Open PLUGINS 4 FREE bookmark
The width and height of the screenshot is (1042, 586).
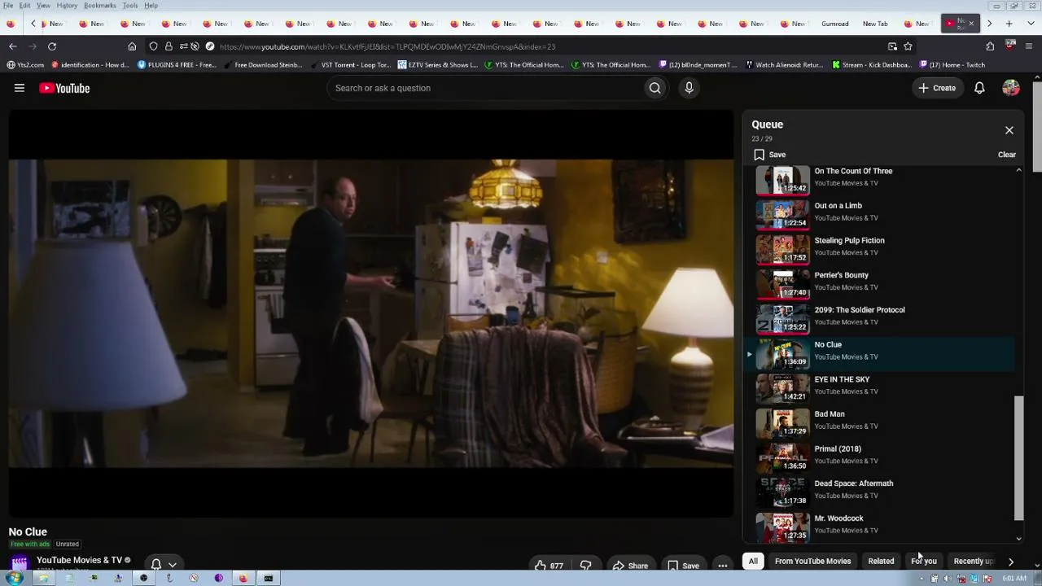[177, 65]
